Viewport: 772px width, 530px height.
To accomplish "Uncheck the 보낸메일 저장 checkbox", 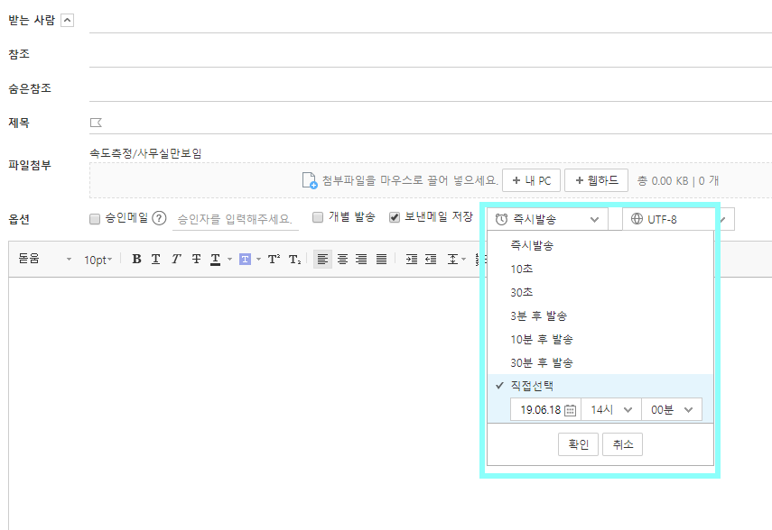I will [395, 217].
